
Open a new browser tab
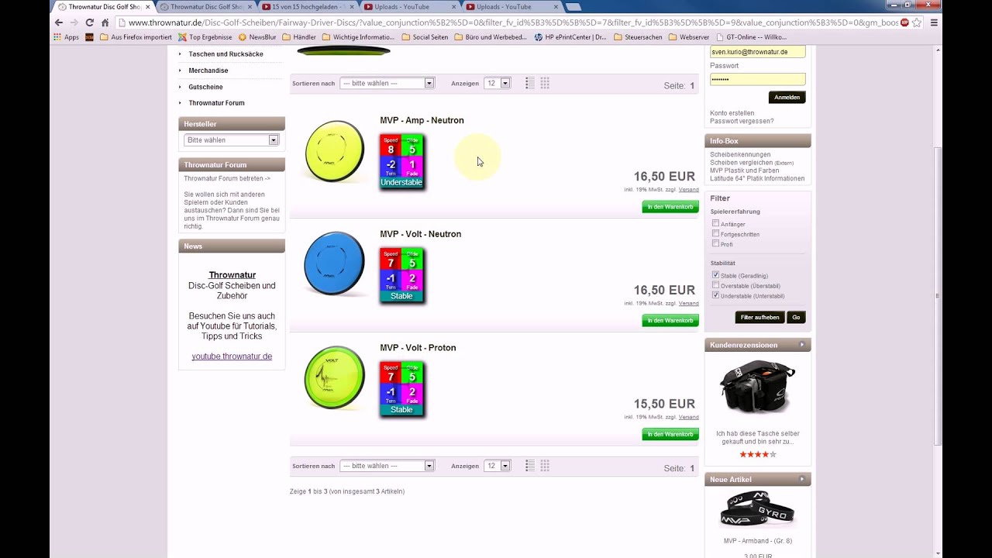point(573,7)
